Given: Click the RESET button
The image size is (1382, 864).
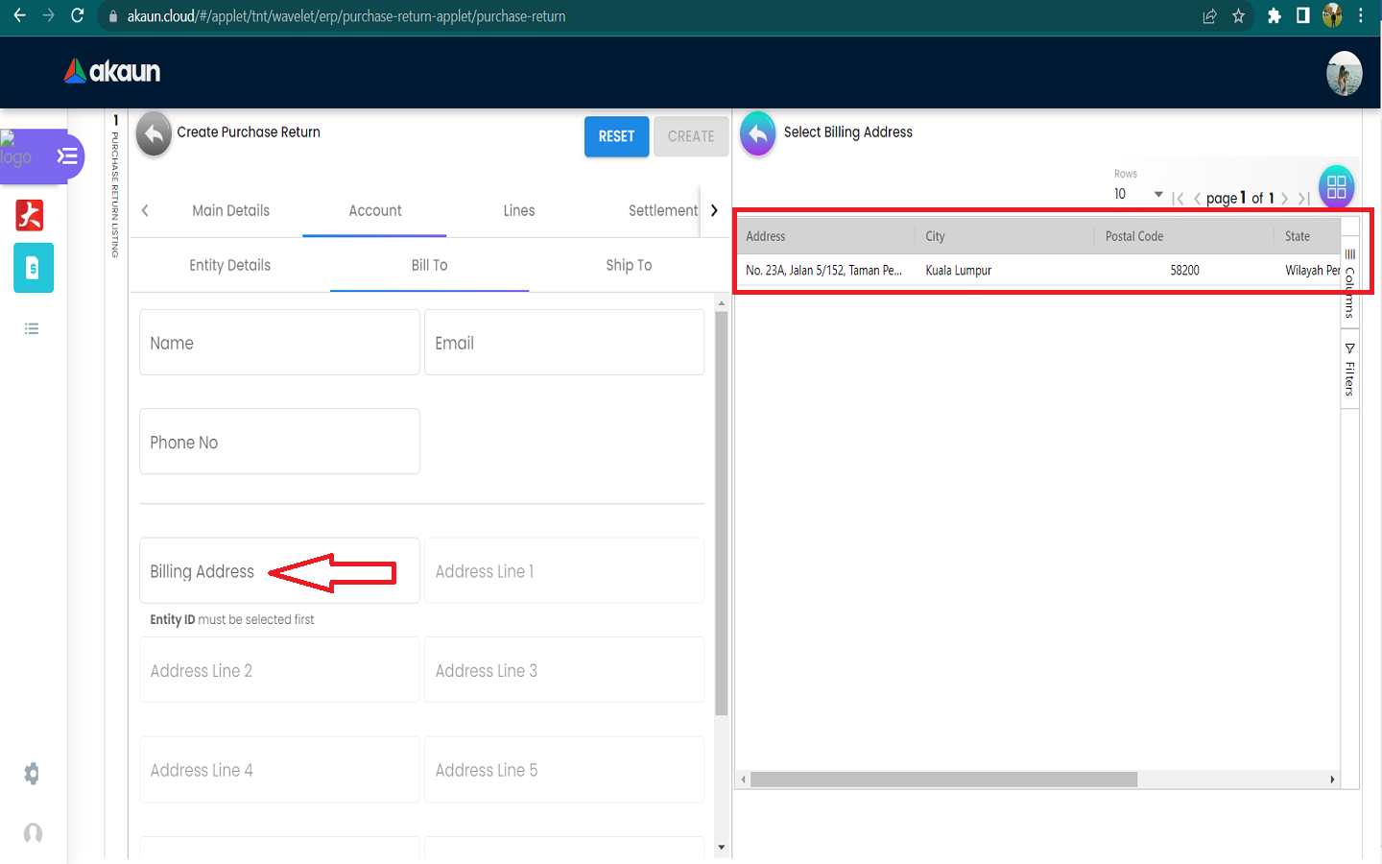Looking at the screenshot, I should click(616, 136).
